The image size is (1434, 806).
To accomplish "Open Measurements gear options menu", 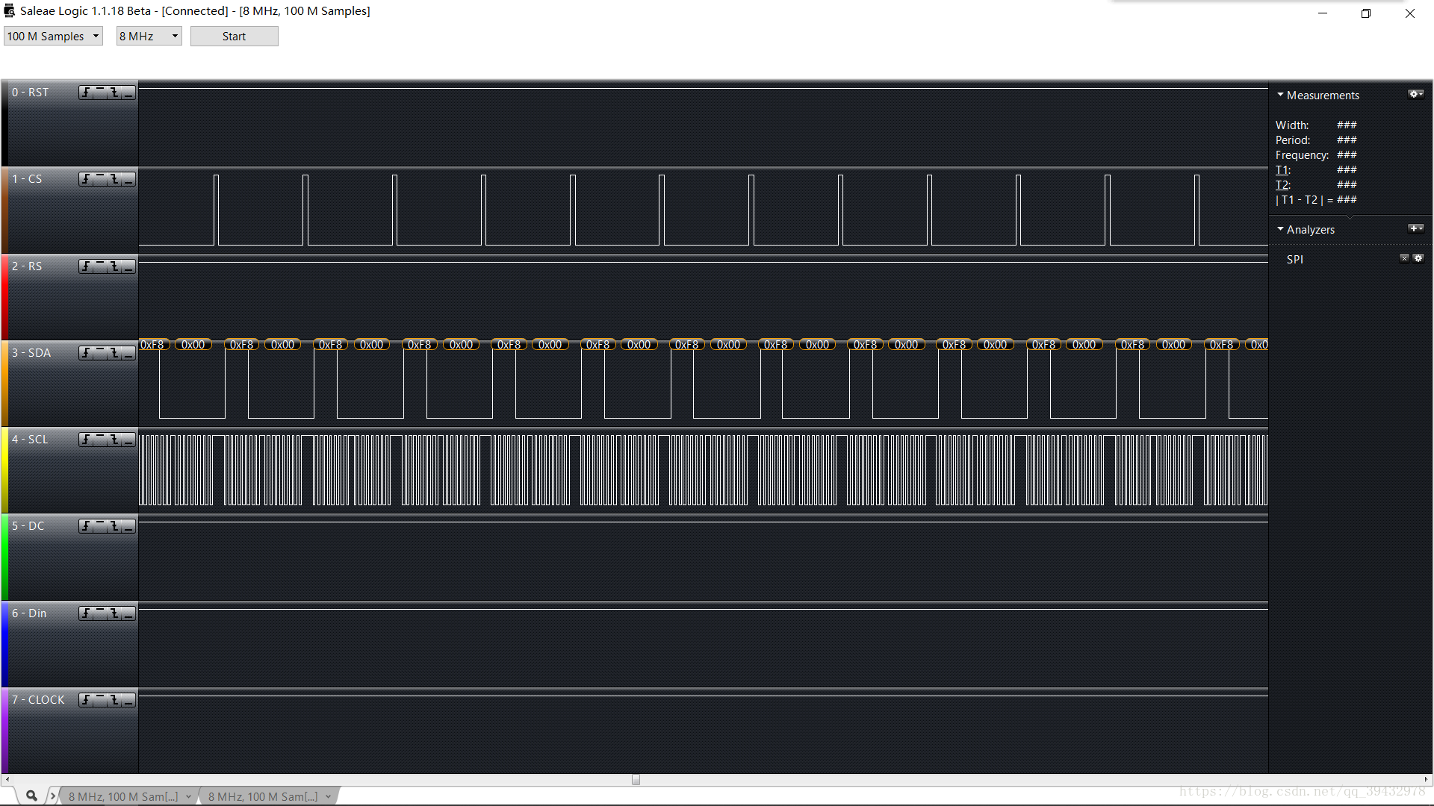I will (1415, 94).
